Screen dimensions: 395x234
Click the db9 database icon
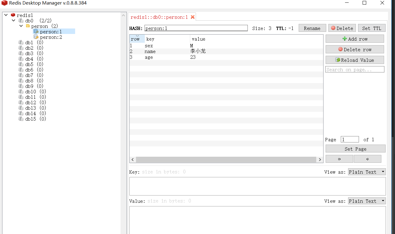[x=21, y=86]
